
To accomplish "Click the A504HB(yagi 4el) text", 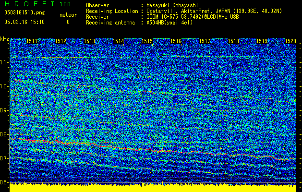I will (x=169, y=23).
